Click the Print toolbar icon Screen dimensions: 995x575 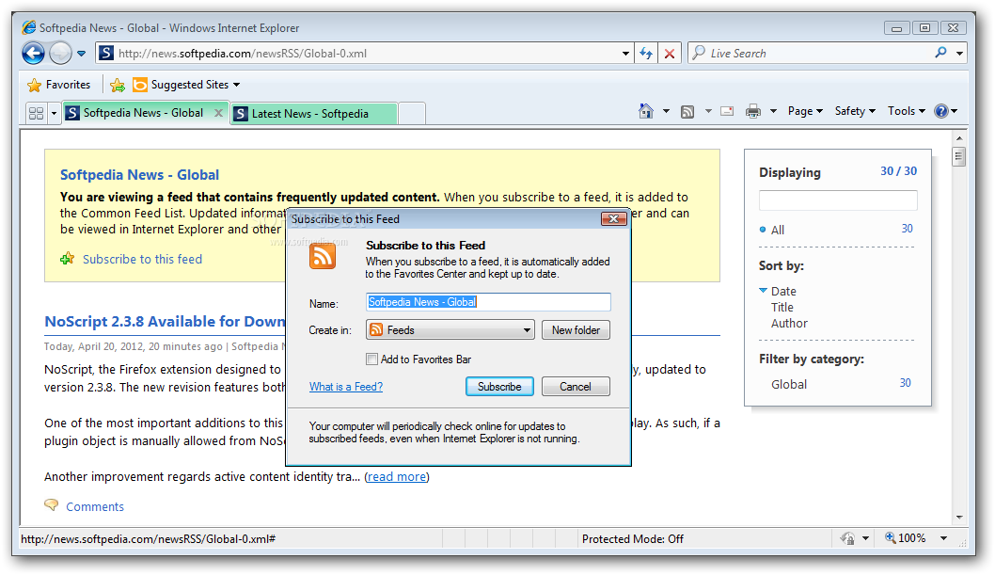[x=753, y=111]
